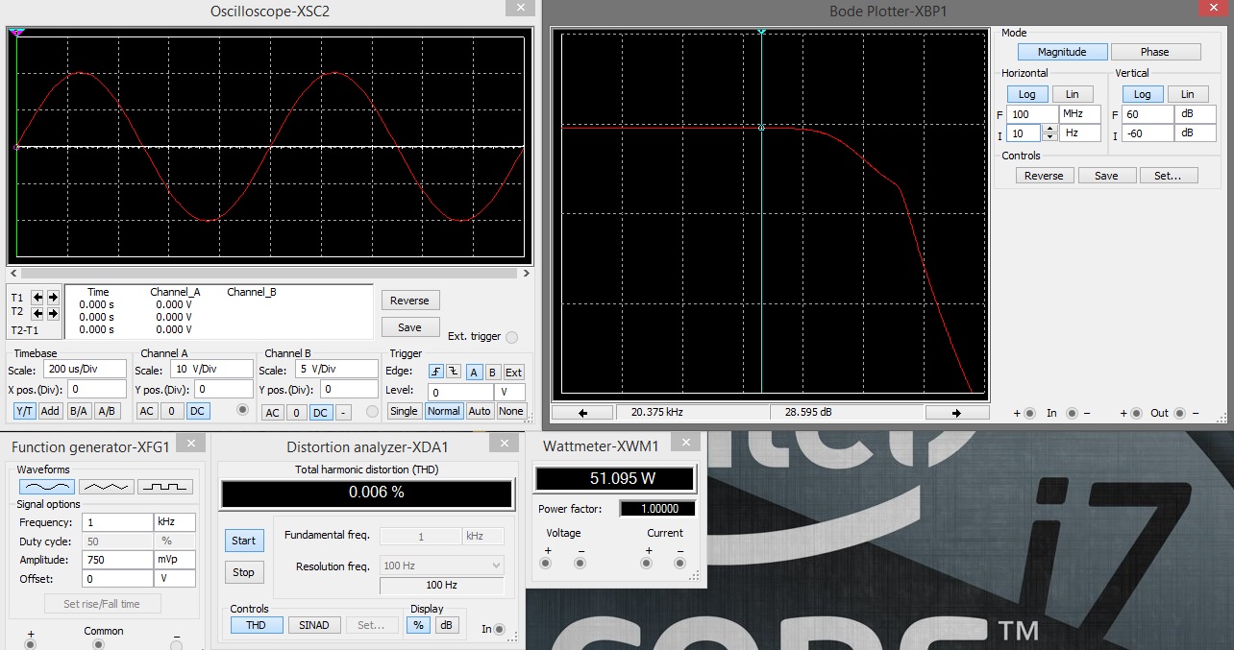Move oscilloscope cursor T2 right

pos(53,313)
